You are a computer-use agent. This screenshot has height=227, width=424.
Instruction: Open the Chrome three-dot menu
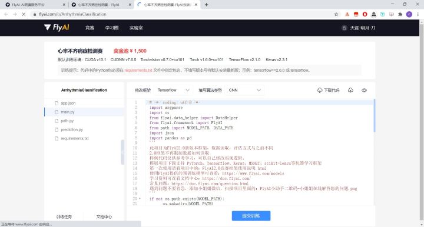tap(418, 14)
